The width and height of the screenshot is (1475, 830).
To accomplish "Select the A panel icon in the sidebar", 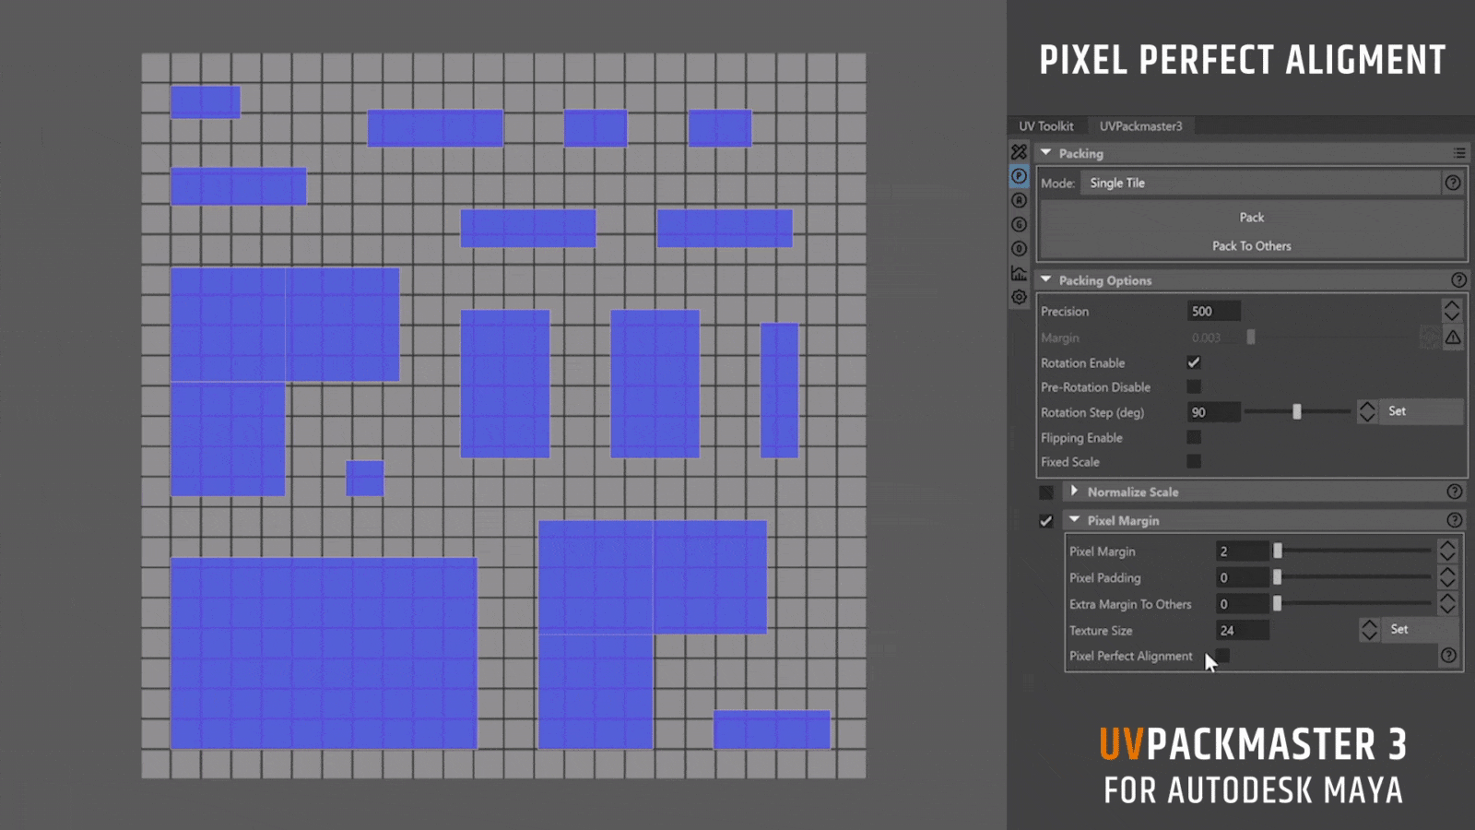I will 1019,200.
